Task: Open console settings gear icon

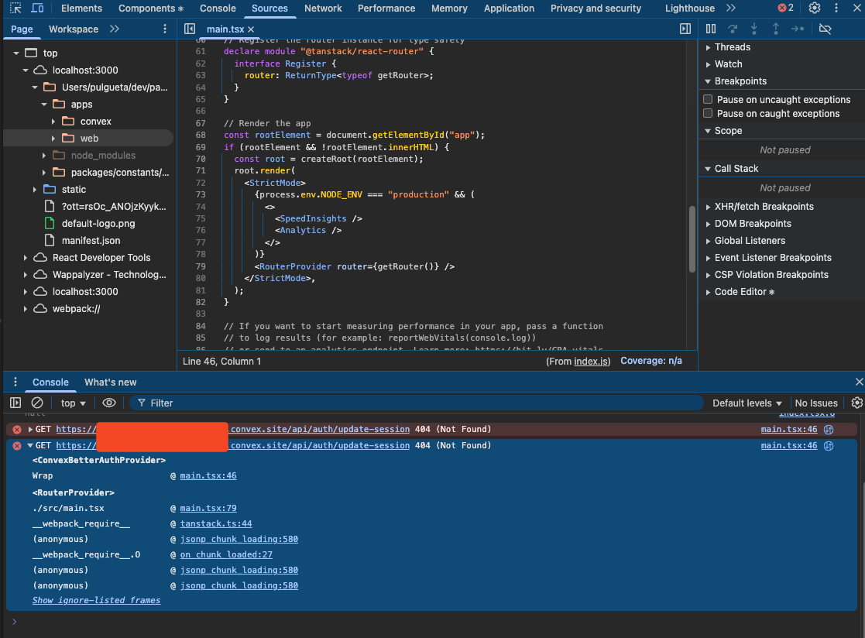Action: (x=856, y=403)
